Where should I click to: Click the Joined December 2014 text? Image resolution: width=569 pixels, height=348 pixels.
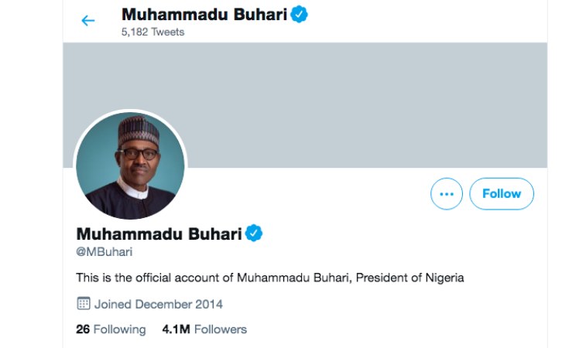[159, 304]
